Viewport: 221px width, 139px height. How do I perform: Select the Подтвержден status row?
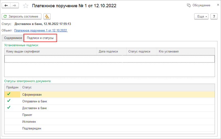109,128
